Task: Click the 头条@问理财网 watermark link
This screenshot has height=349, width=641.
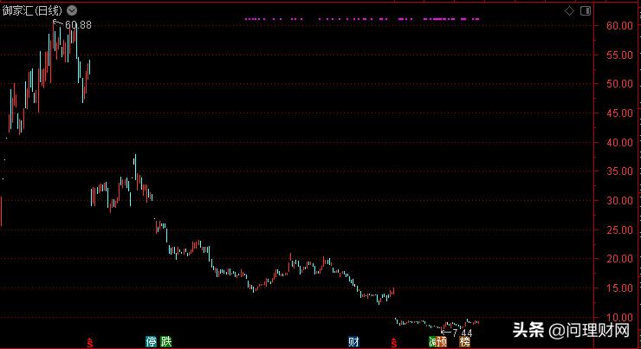Action: pos(573,330)
